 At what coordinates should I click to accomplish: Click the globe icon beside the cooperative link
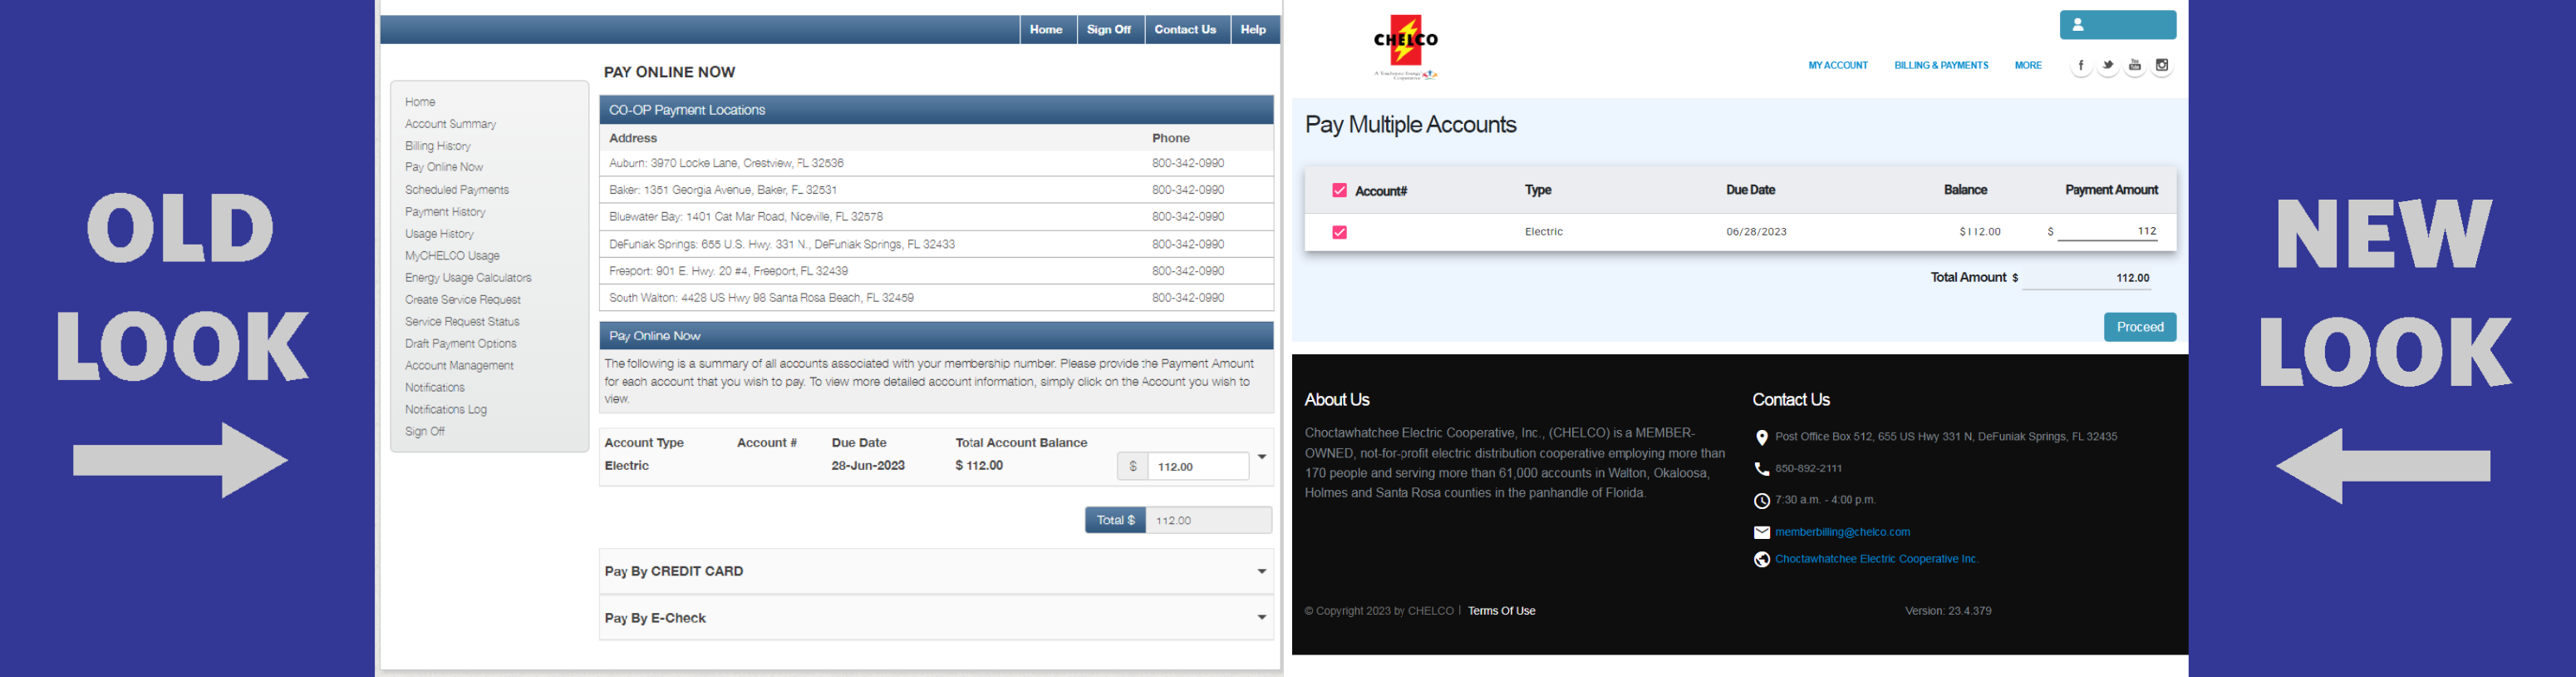coord(1762,560)
